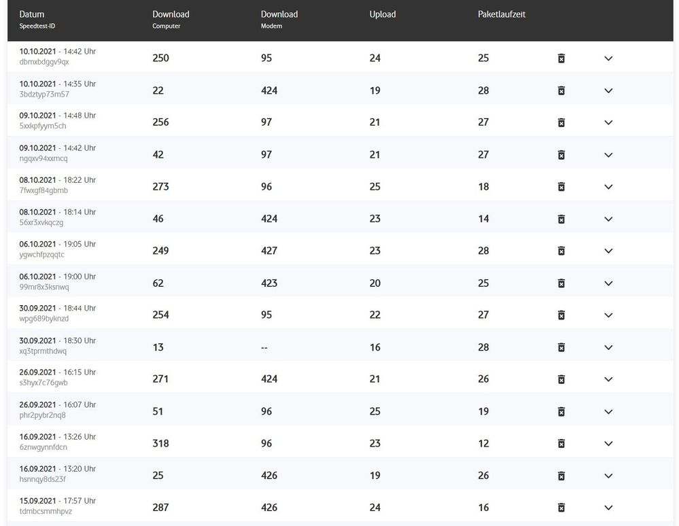The width and height of the screenshot is (679, 526).
Task: Click the Download Computer column header
Action: click(171, 14)
